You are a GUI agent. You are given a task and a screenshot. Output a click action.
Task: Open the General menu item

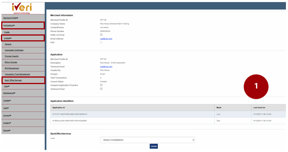click(x=8, y=44)
